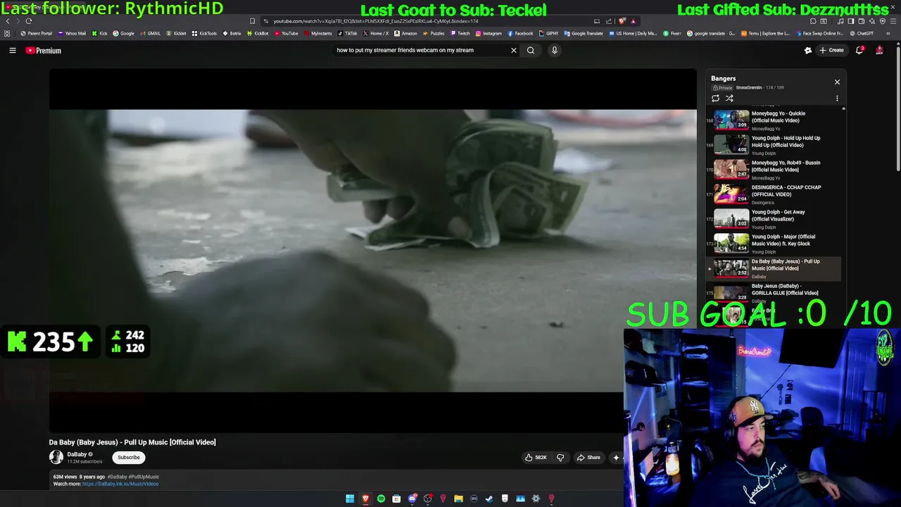Open the DaBaby.lnk.to MusicVideos link
The image size is (901, 507).
[x=120, y=484]
